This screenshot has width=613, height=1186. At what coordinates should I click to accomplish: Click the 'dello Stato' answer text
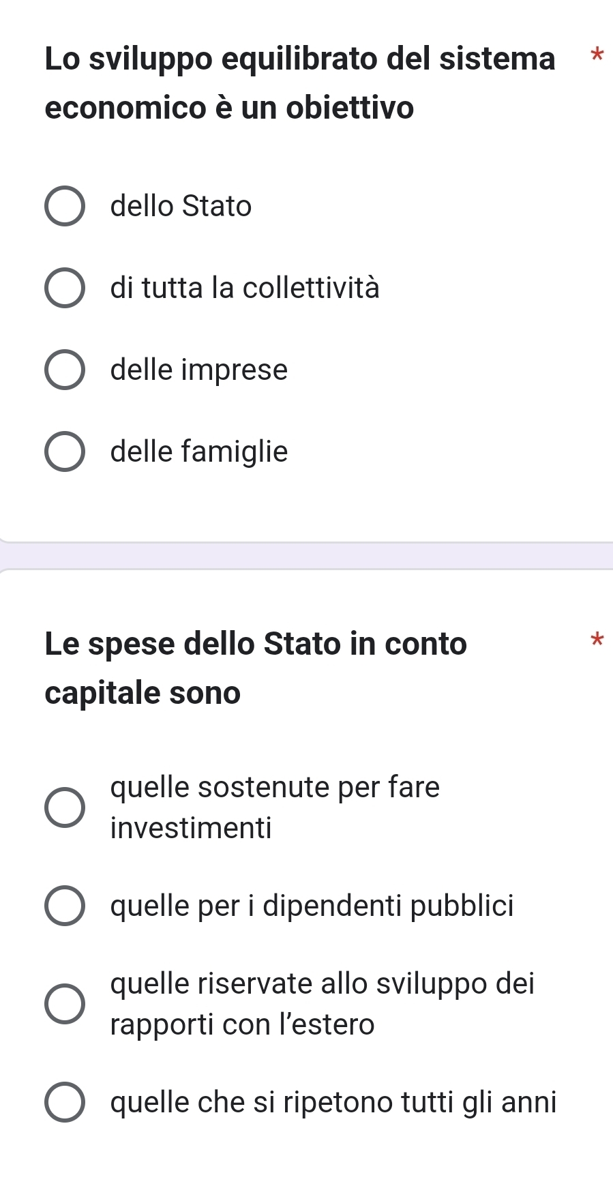181,206
